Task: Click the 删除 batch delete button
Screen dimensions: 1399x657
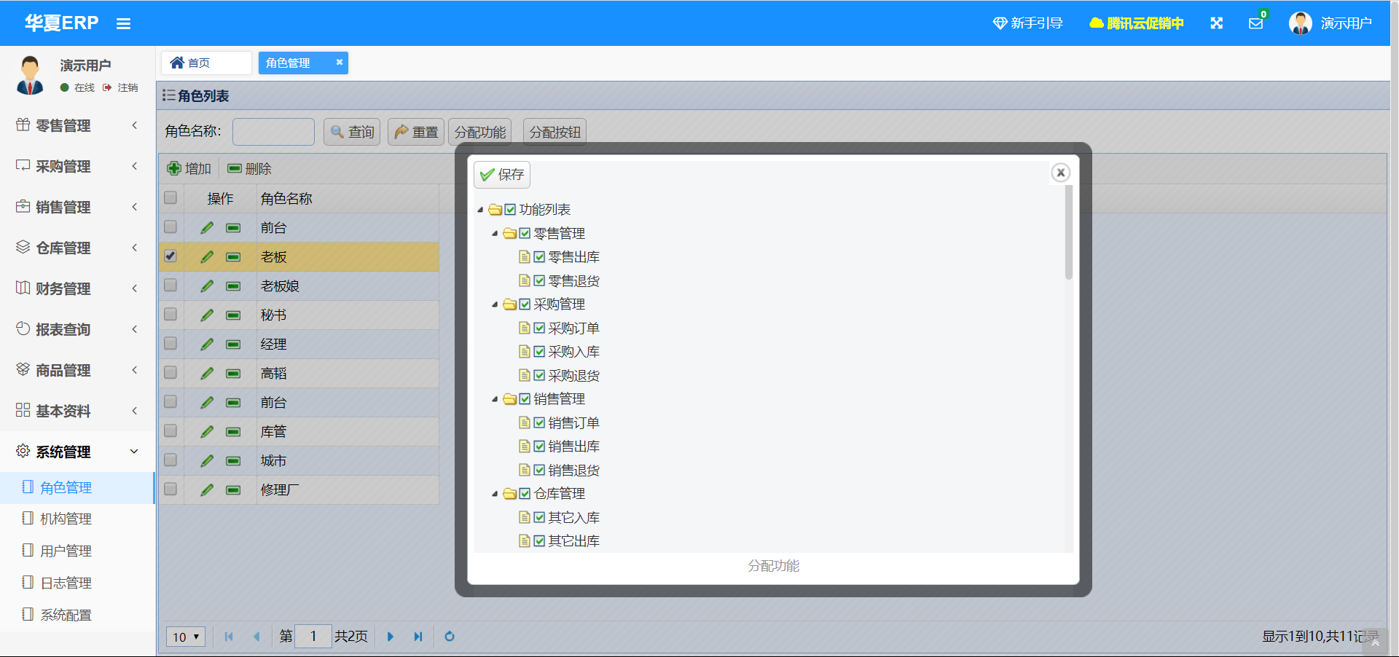Action: pyautogui.click(x=250, y=168)
